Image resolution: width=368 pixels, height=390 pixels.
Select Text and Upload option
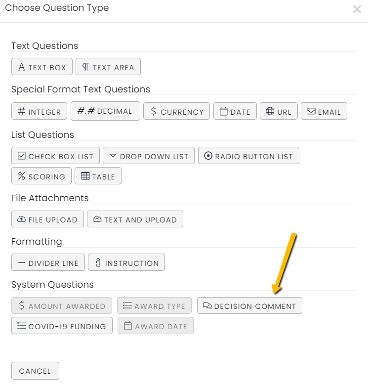(135, 219)
